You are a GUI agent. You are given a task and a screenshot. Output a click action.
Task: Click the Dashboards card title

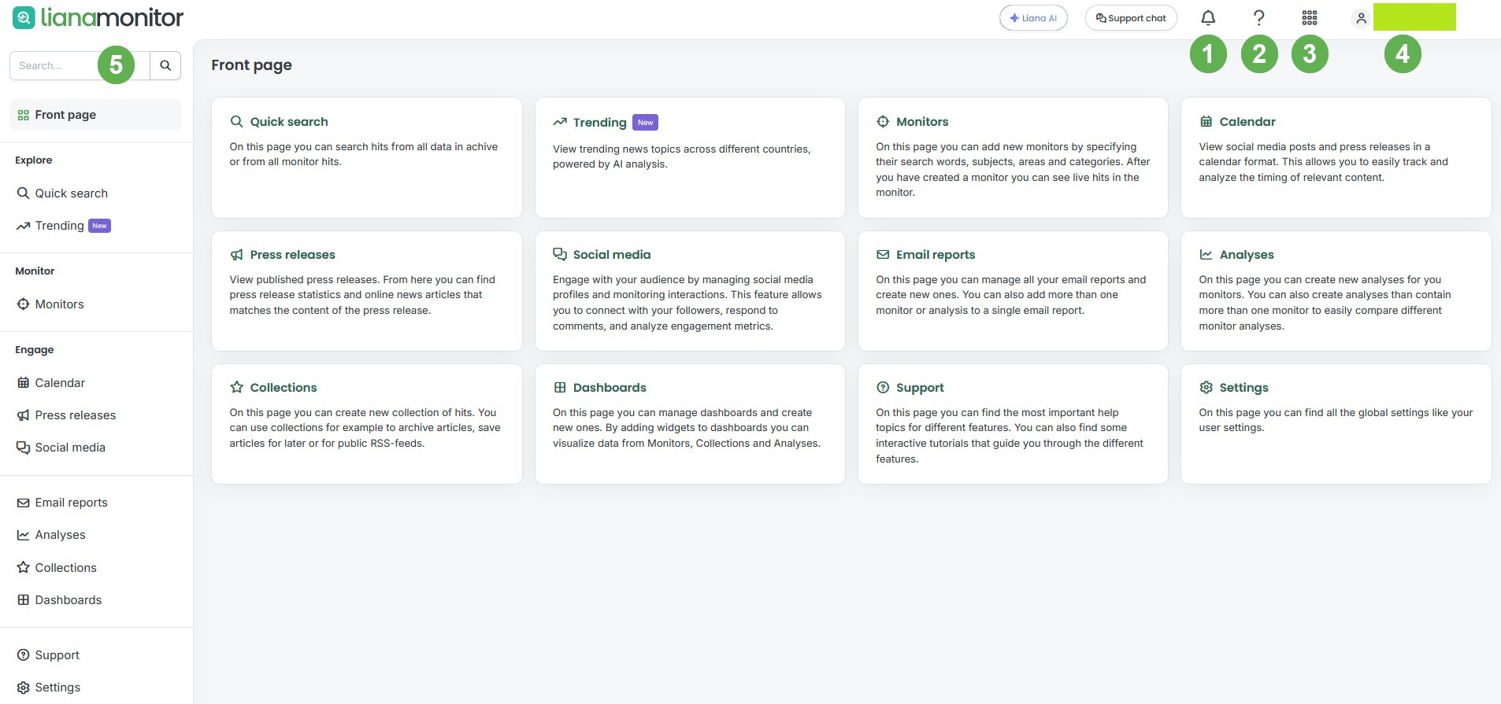click(x=610, y=388)
